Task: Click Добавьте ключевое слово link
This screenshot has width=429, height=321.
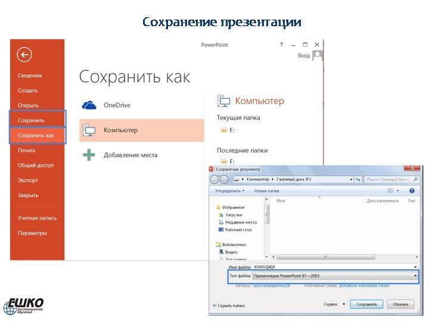Action: click(364, 285)
